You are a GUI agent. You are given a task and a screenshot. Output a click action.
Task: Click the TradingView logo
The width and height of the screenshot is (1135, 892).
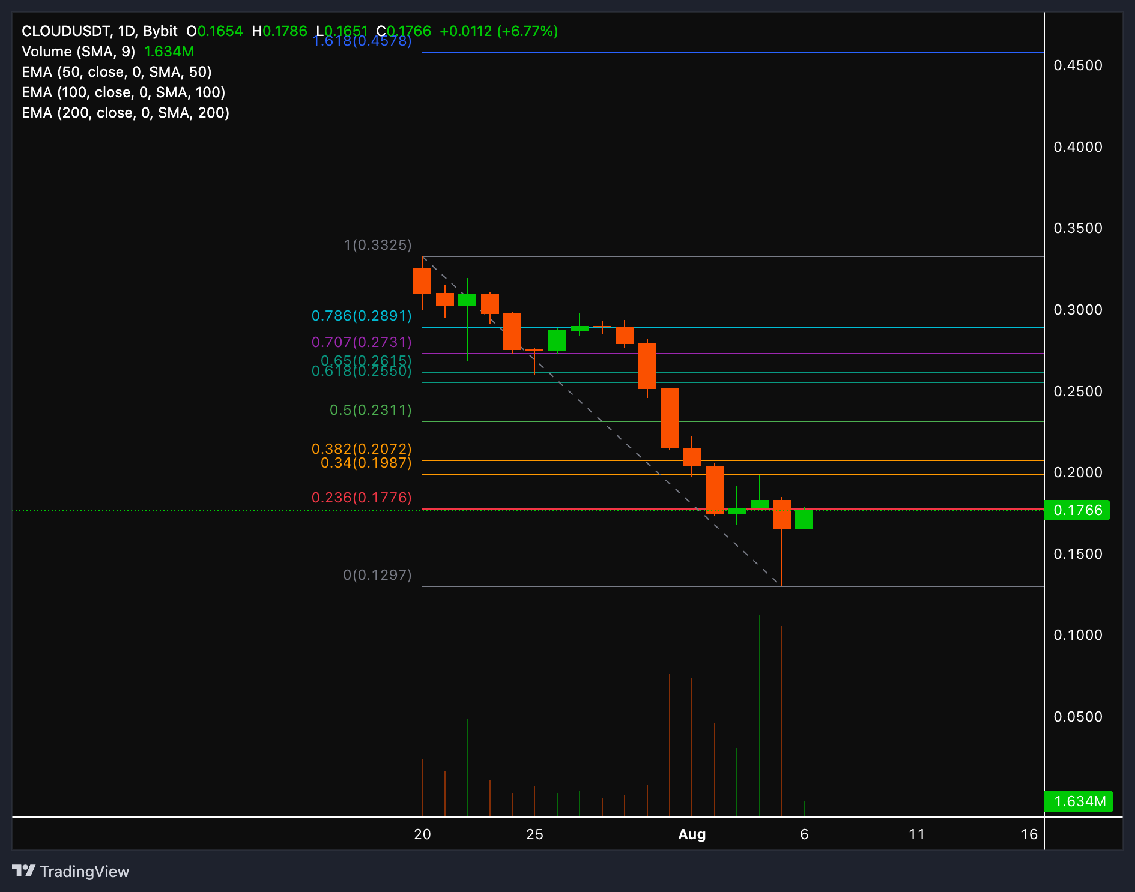coord(70,871)
